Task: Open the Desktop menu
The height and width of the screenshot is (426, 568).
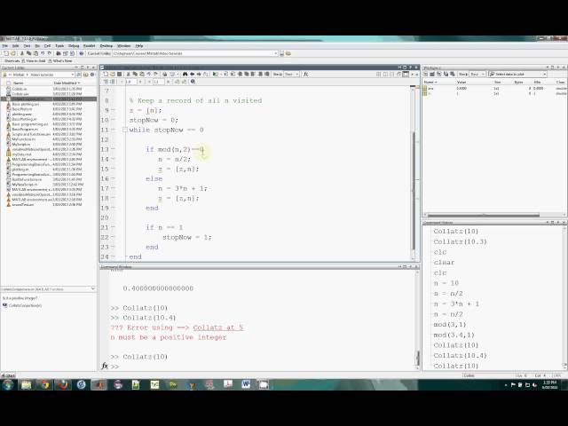Action: 106,46
